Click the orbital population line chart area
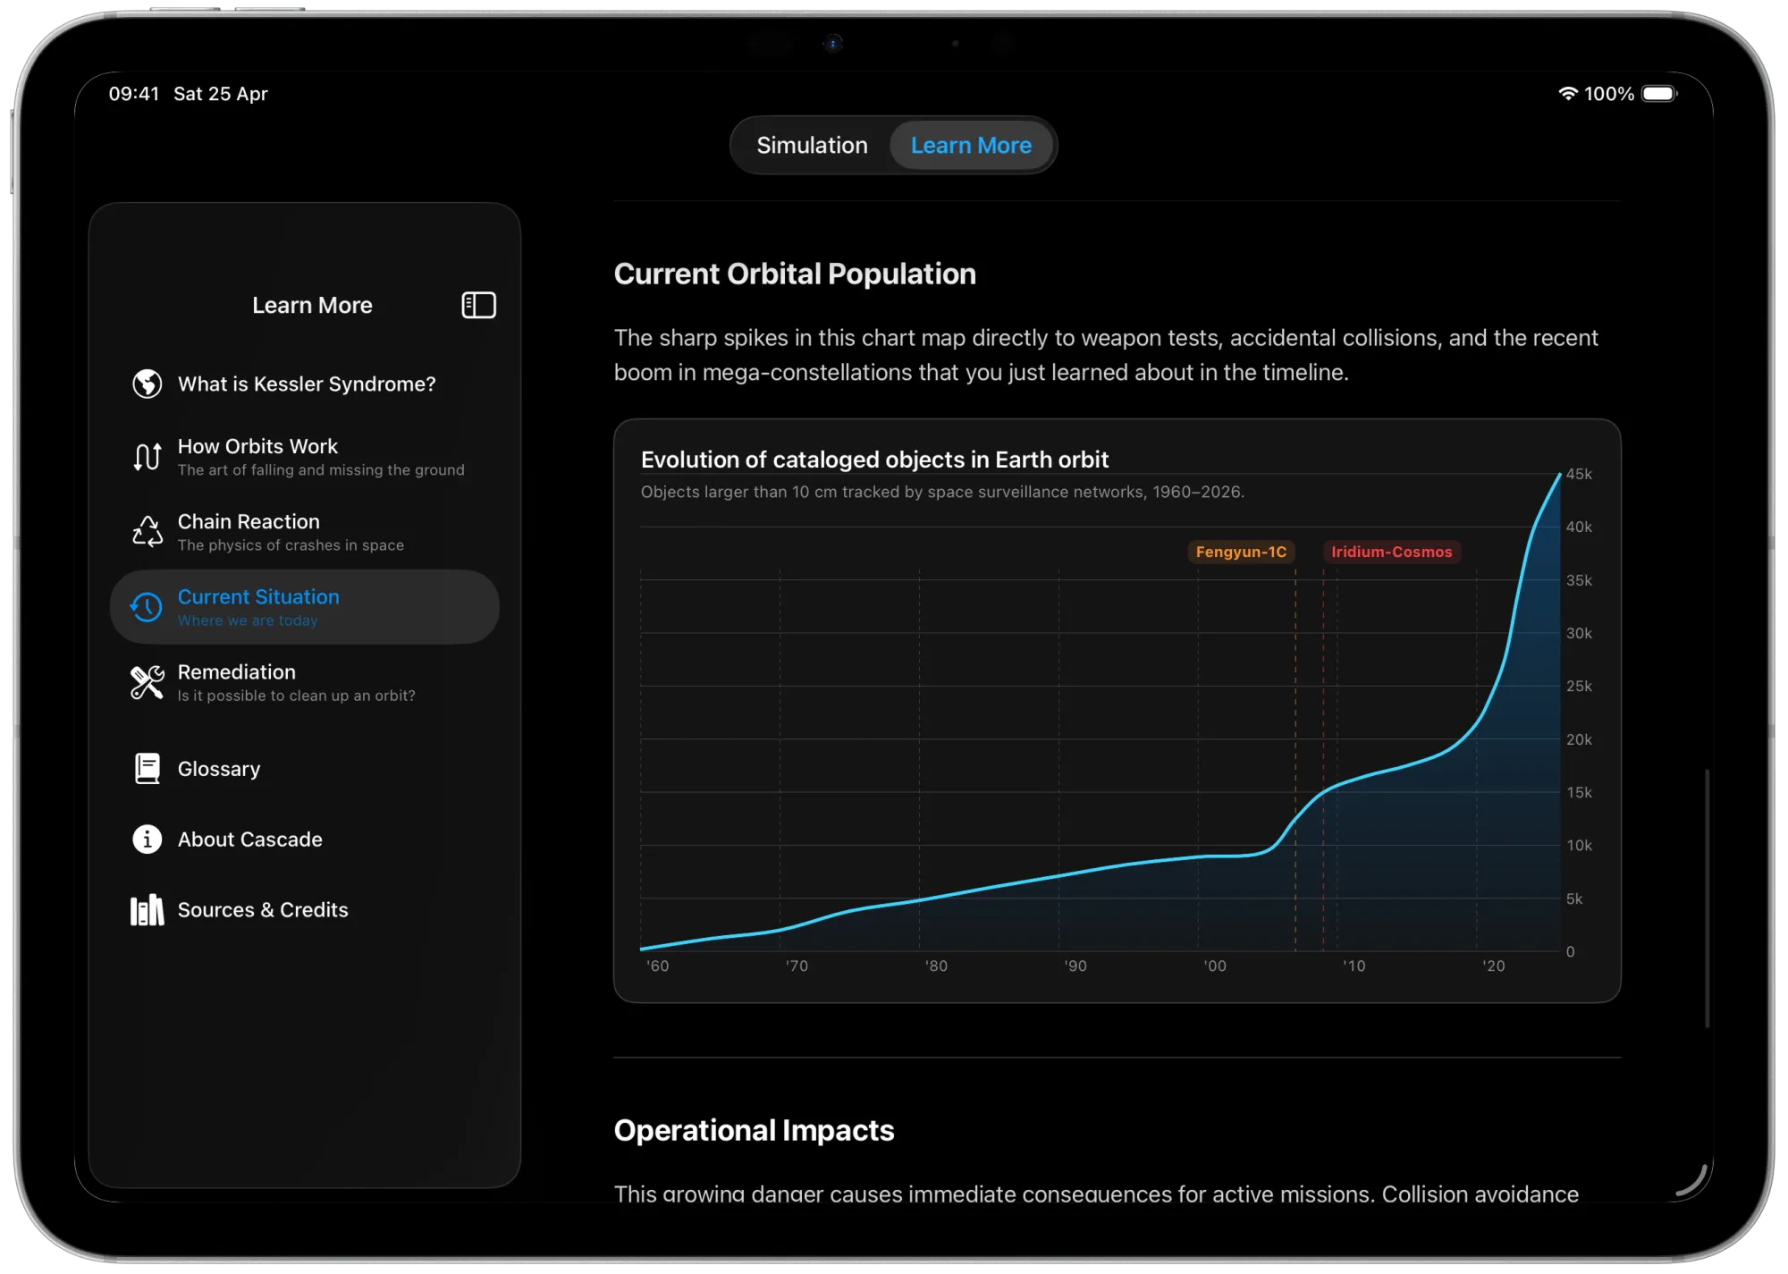The width and height of the screenshot is (1788, 1274). pos(1100,760)
